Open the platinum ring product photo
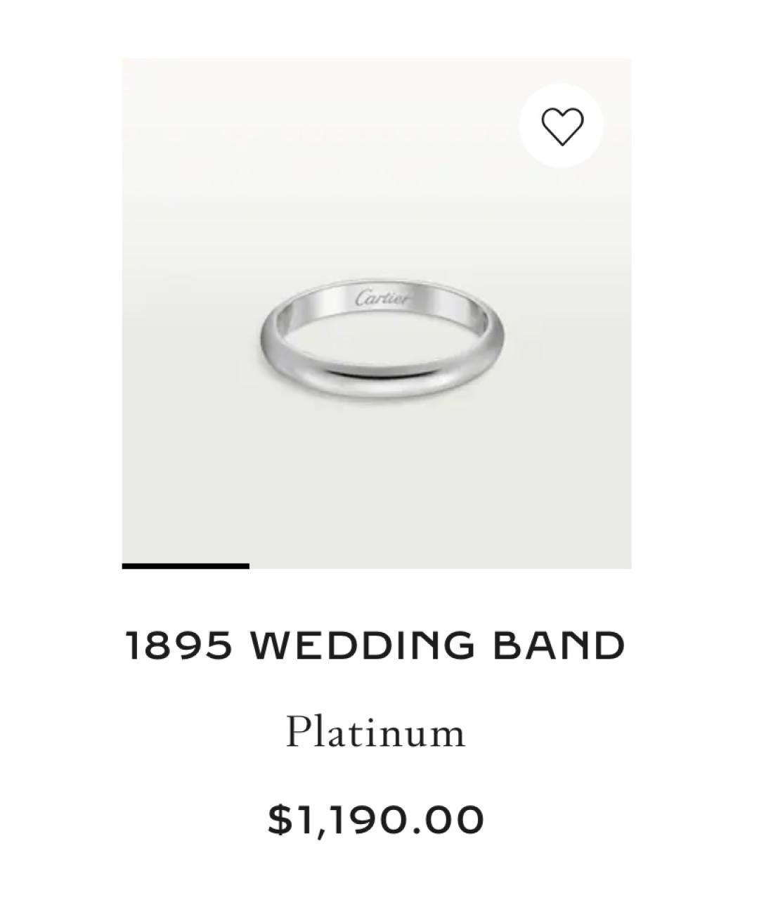 tap(377, 313)
